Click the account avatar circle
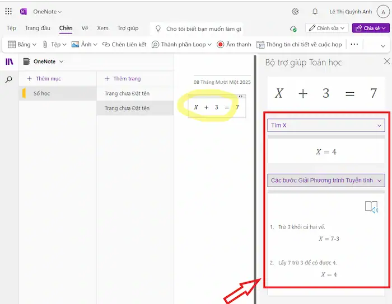392x304 pixels. (x=382, y=11)
